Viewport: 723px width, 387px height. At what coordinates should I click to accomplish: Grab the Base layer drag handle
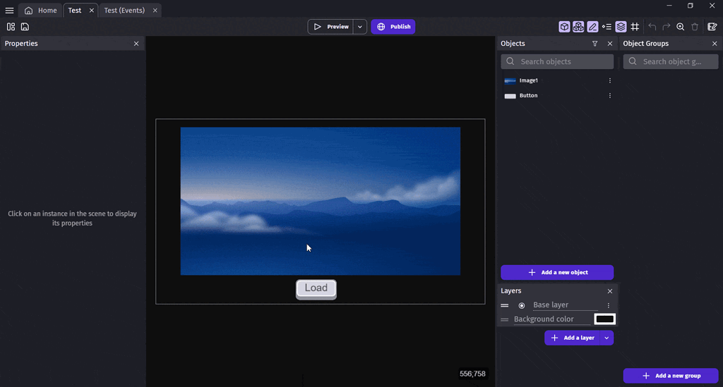(505, 305)
